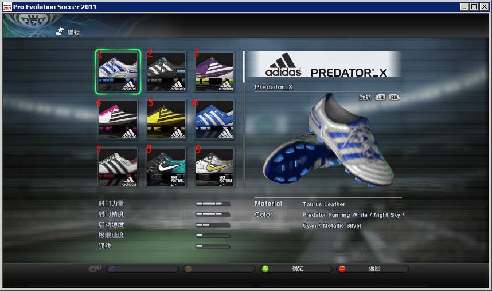
Task: Pick boot 8, the teal Nike
Action: [166, 167]
